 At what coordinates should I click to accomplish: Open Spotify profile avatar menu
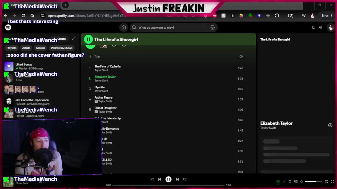(x=331, y=28)
